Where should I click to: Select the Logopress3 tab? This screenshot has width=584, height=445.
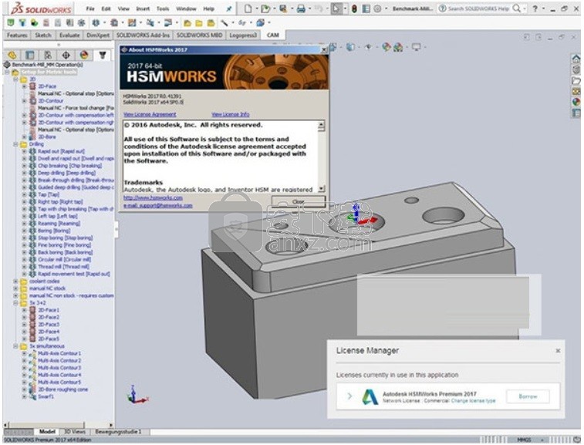pyautogui.click(x=243, y=35)
